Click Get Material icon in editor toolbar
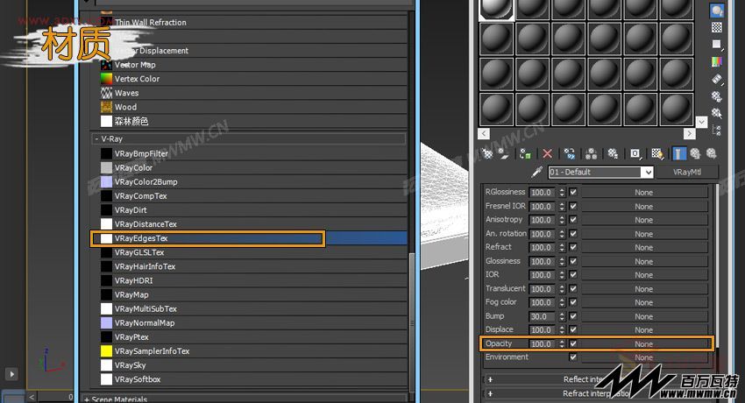 487,153
